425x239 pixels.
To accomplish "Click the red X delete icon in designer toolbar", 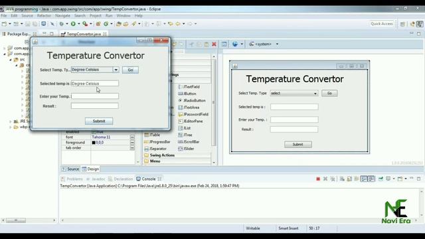I will [214, 44].
